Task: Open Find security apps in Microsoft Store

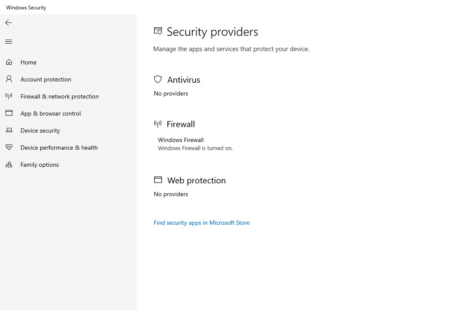Action: click(202, 223)
